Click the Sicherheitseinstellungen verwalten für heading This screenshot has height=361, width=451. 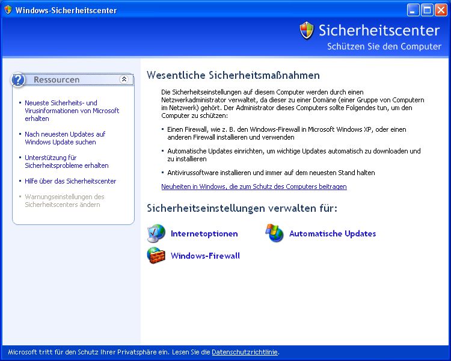pos(242,208)
